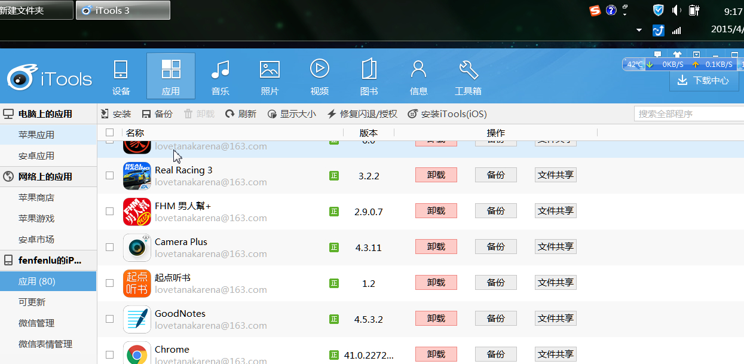This screenshot has height=364, width=744.
Task: Collapse 电脑上的应用 sidebar group
Action: [48, 114]
